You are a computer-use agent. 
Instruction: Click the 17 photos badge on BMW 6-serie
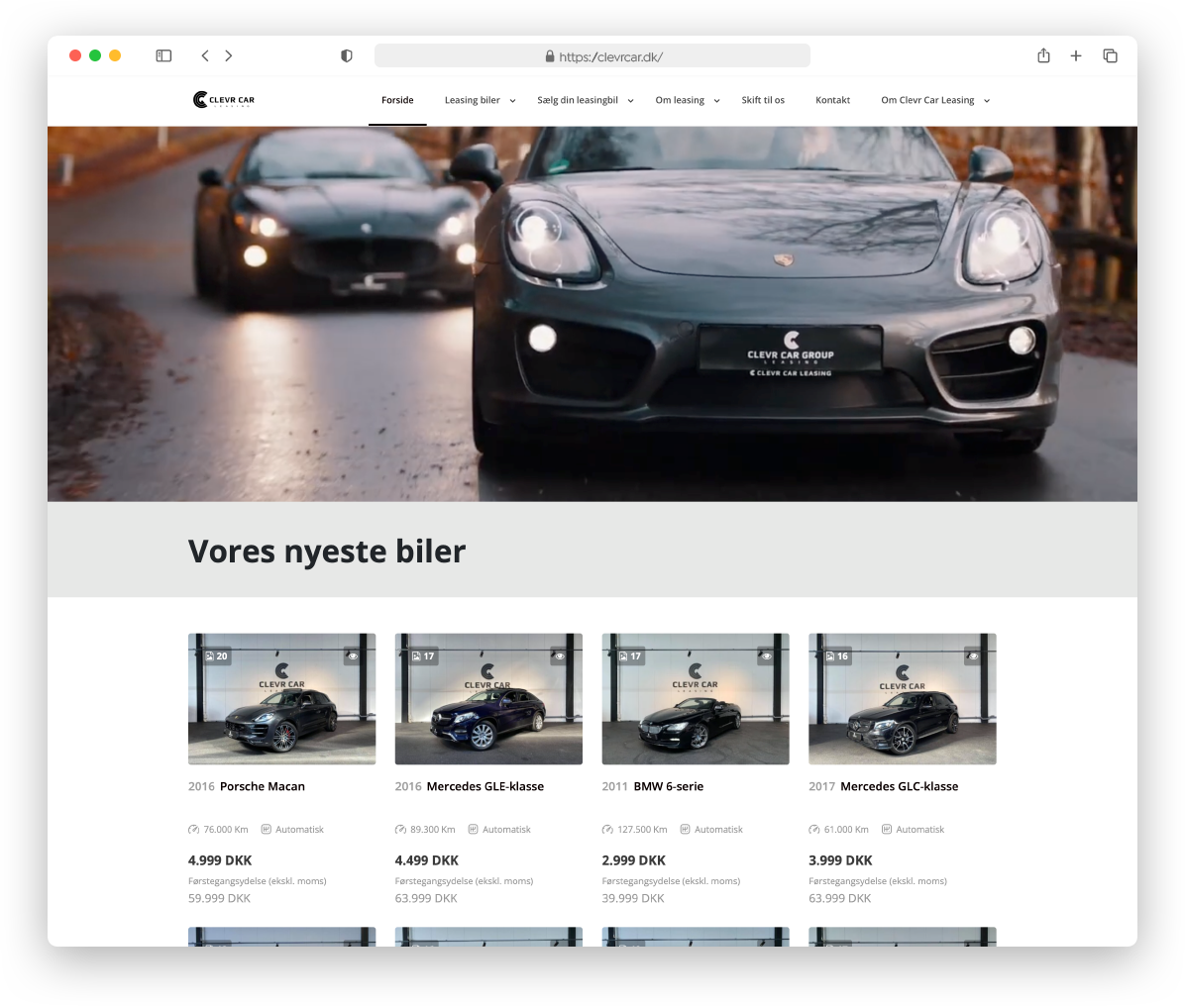coord(630,656)
